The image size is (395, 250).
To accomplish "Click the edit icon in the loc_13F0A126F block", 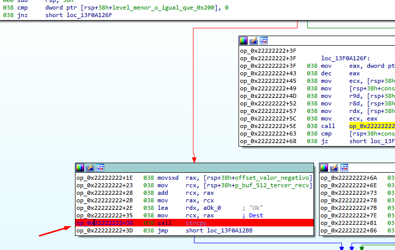I will (x=254, y=41).
